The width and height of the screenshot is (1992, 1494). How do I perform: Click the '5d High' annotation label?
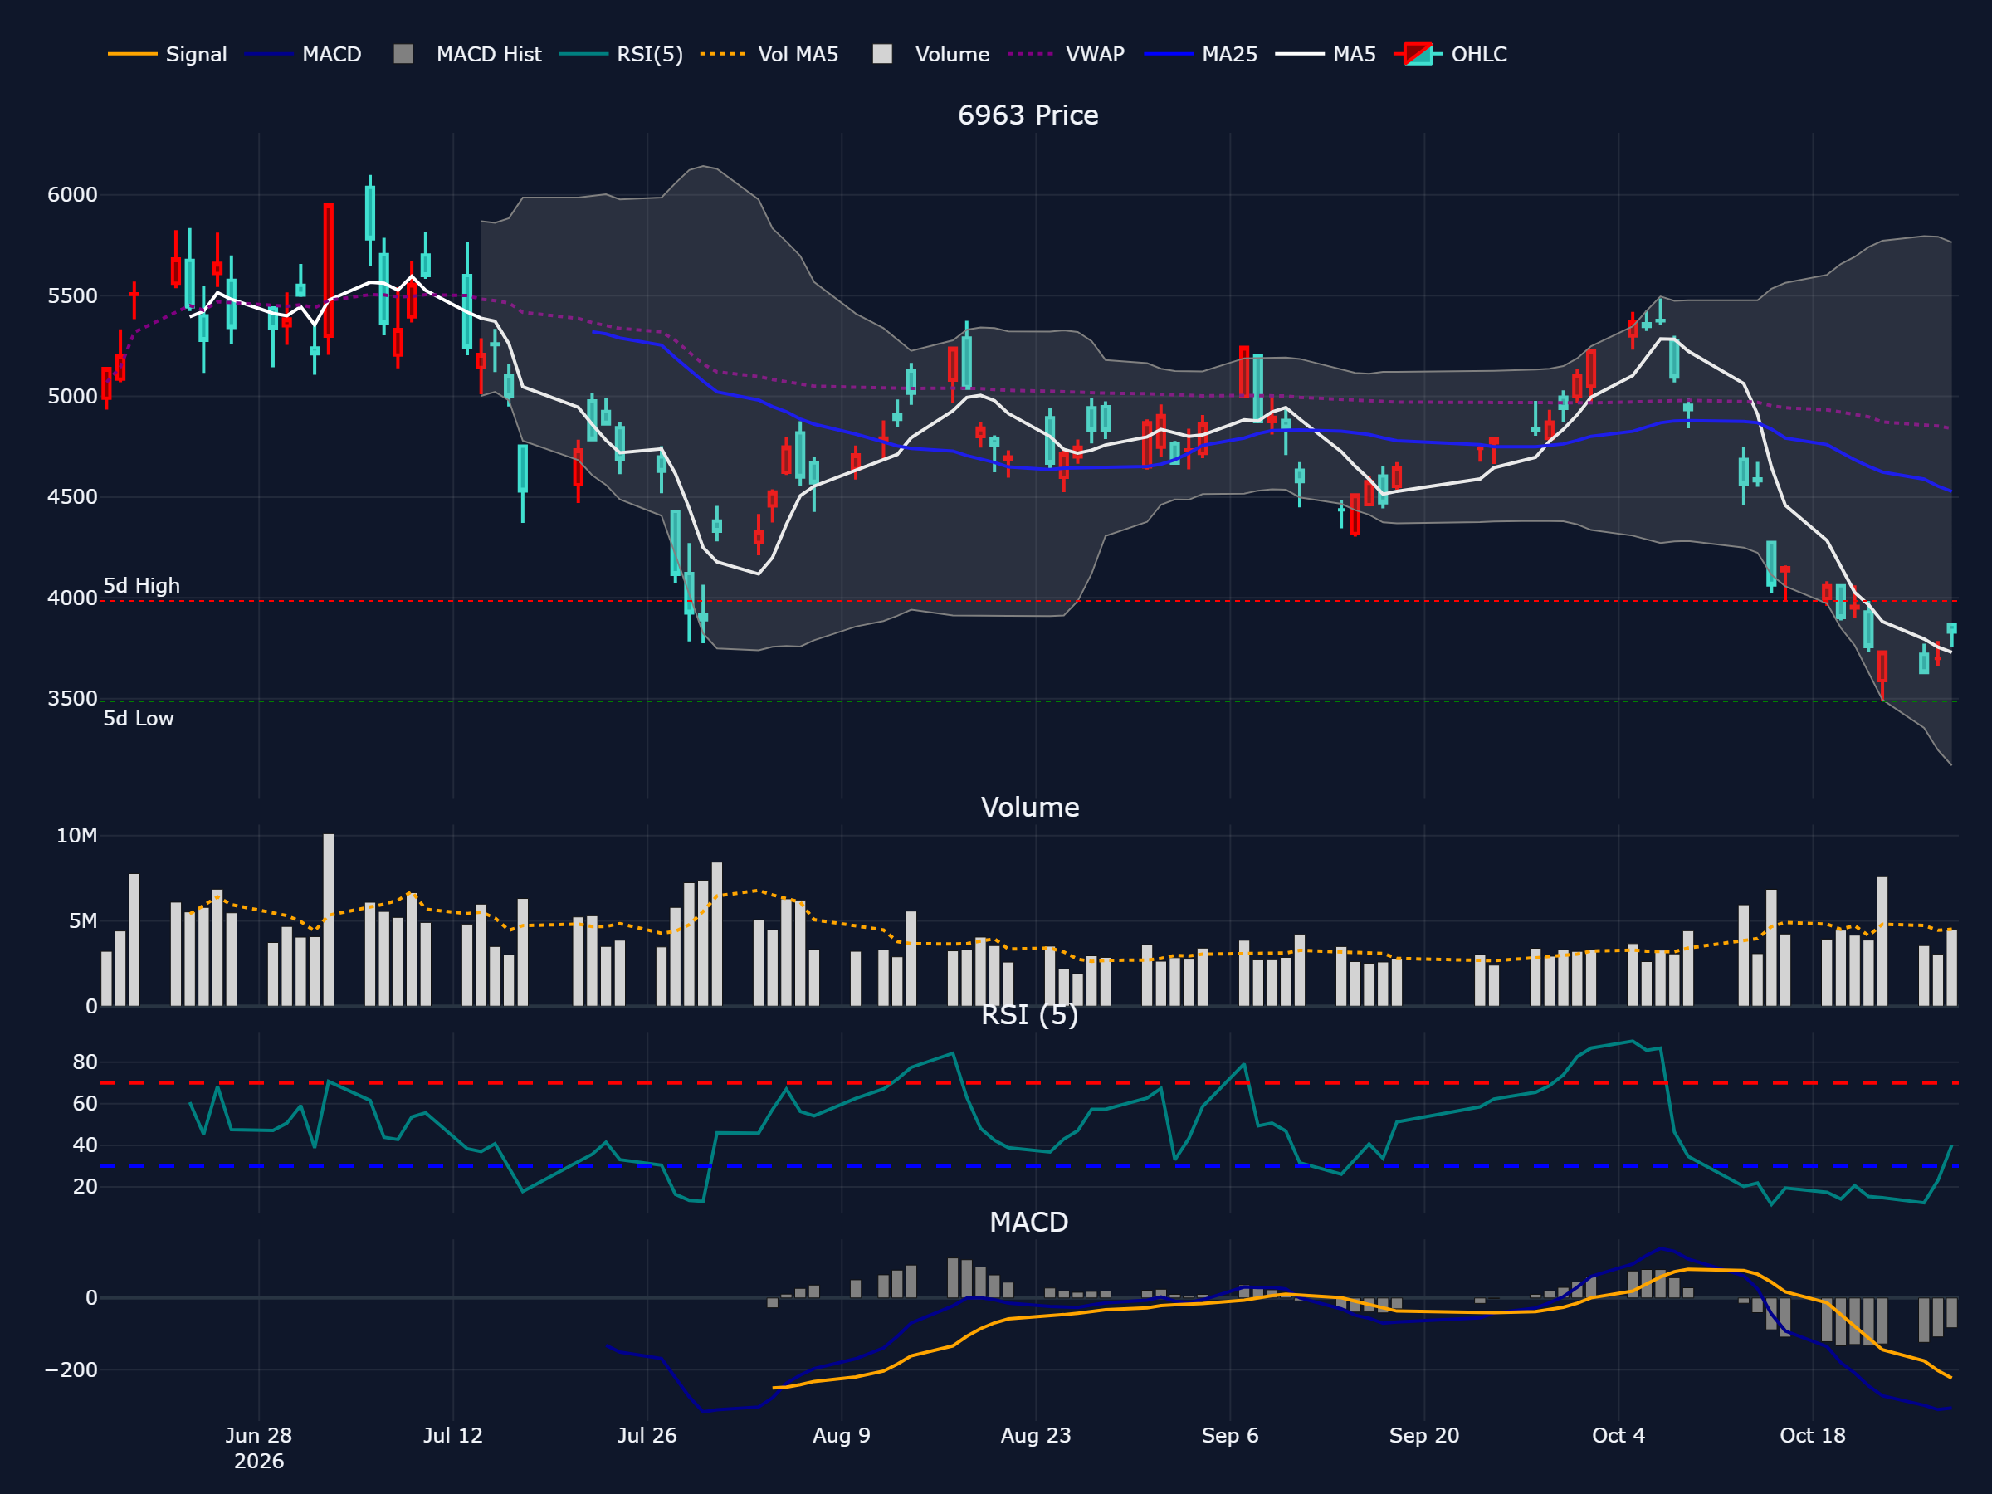coord(141,585)
